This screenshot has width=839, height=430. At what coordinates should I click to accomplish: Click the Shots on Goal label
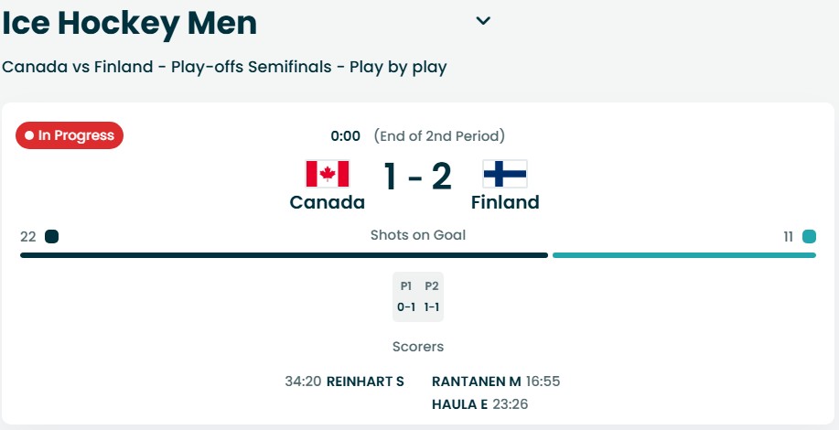tap(418, 235)
